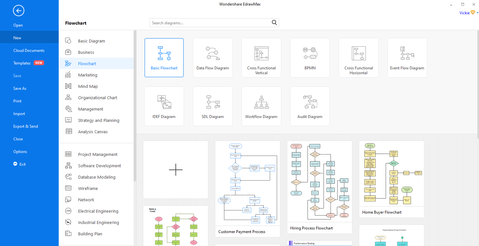Open the IDEF Diagram tile
This screenshot has width=479, height=246.
coord(164,106)
